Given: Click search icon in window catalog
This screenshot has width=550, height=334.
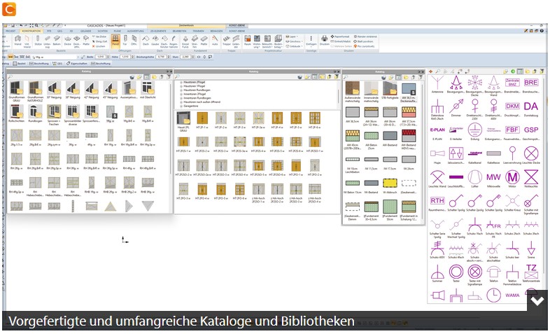Looking at the screenshot, I should (10, 77).
